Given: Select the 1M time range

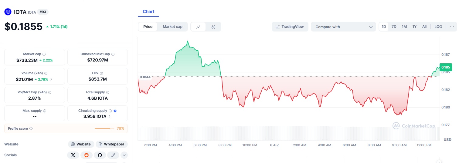Looking at the screenshot, I should pyautogui.click(x=404, y=27).
